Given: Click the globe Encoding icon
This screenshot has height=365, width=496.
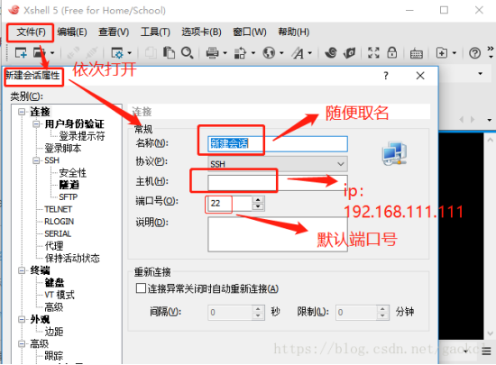Looking at the screenshot, I should tap(269, 53).
